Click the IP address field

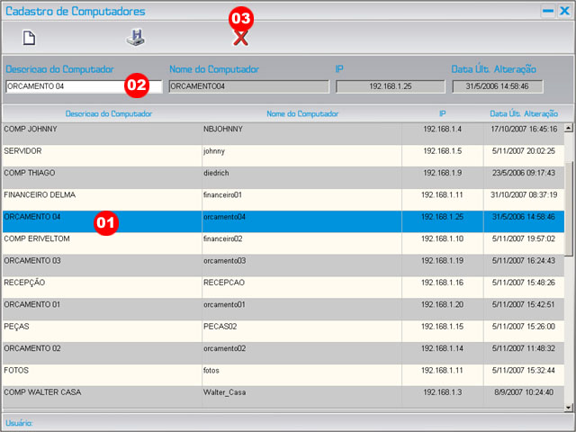390,87
